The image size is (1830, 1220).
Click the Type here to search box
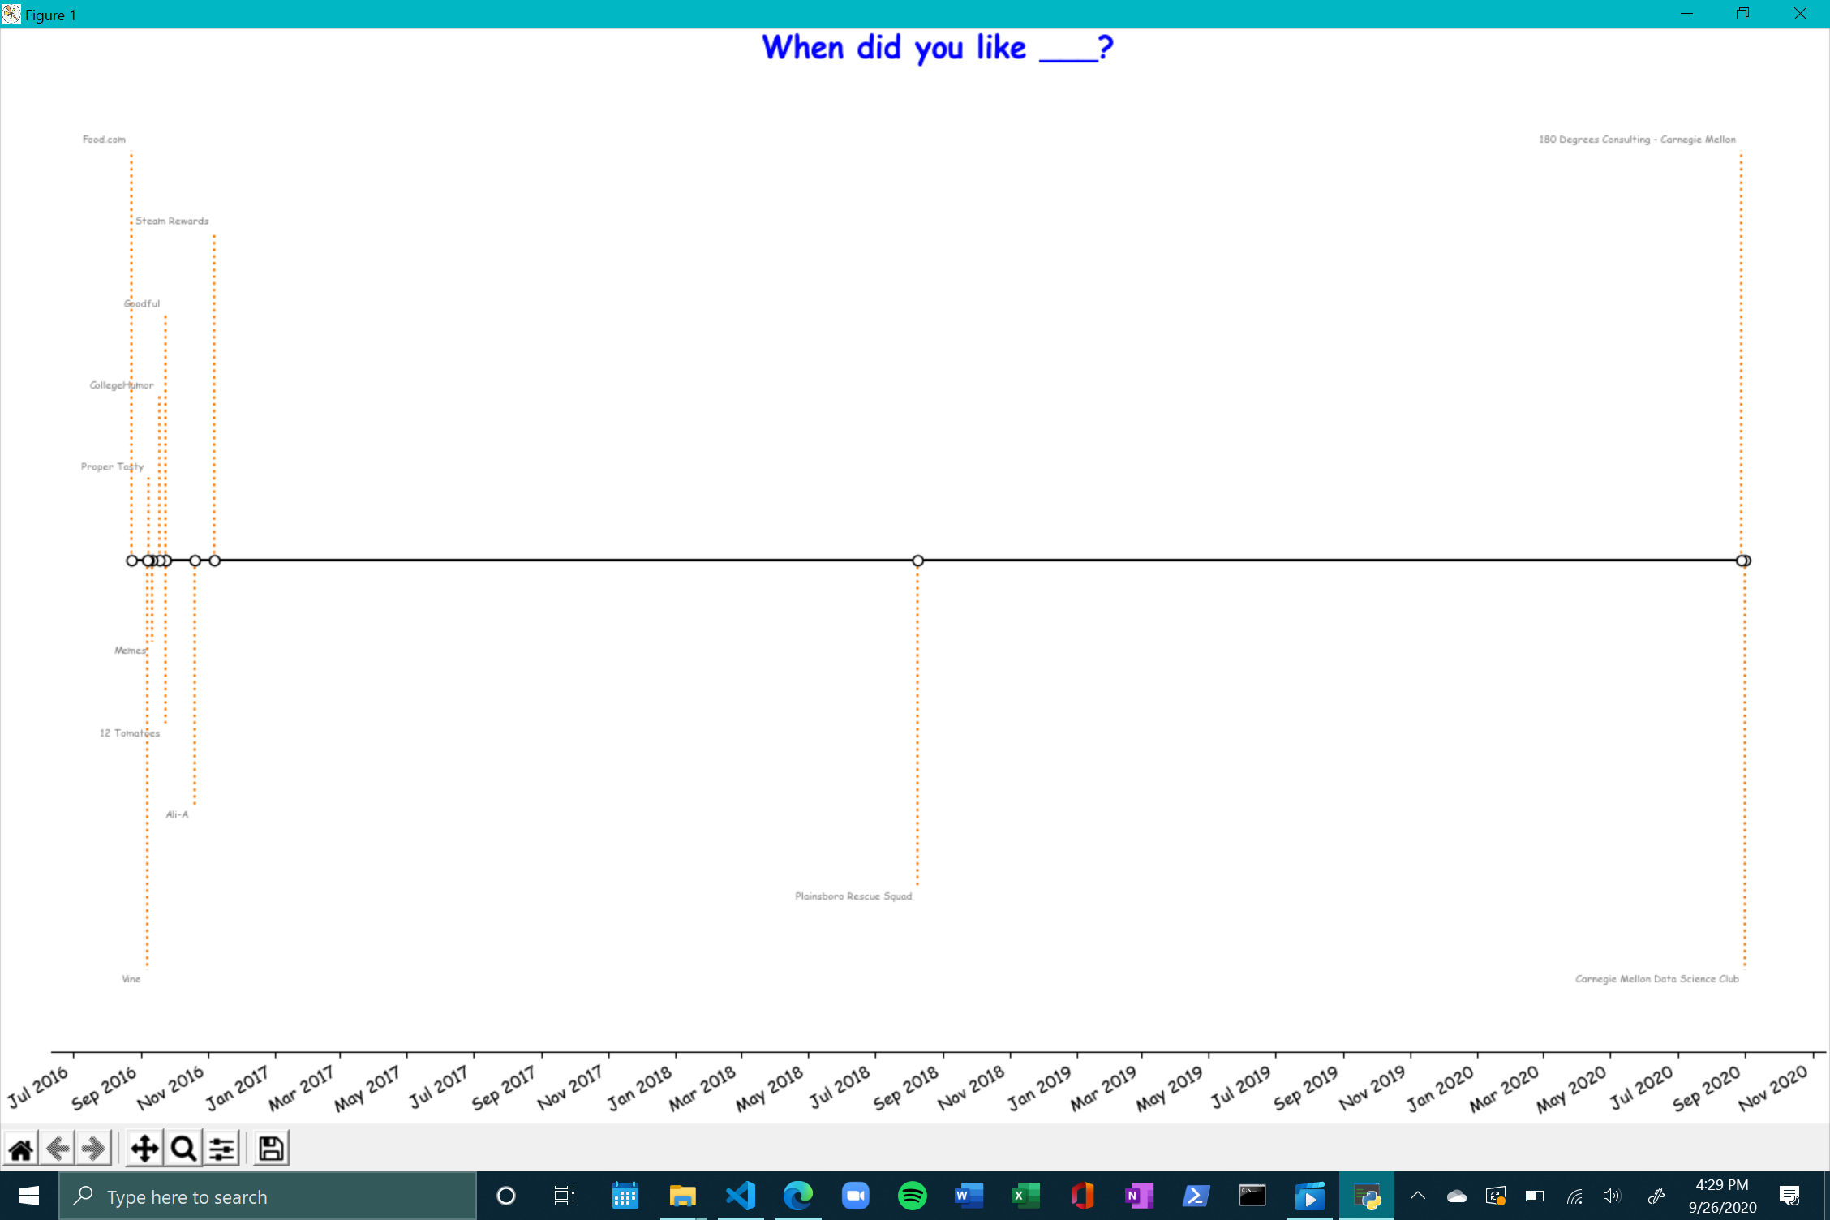click(x=268, y=1196)
